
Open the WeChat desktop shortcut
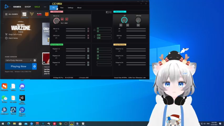(x=4, y=99)
